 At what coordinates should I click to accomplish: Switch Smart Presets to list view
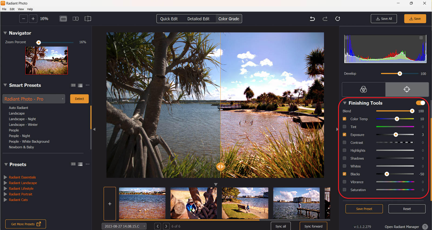point(80,85)
